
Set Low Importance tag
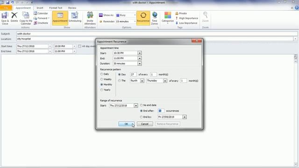(186, 23)
